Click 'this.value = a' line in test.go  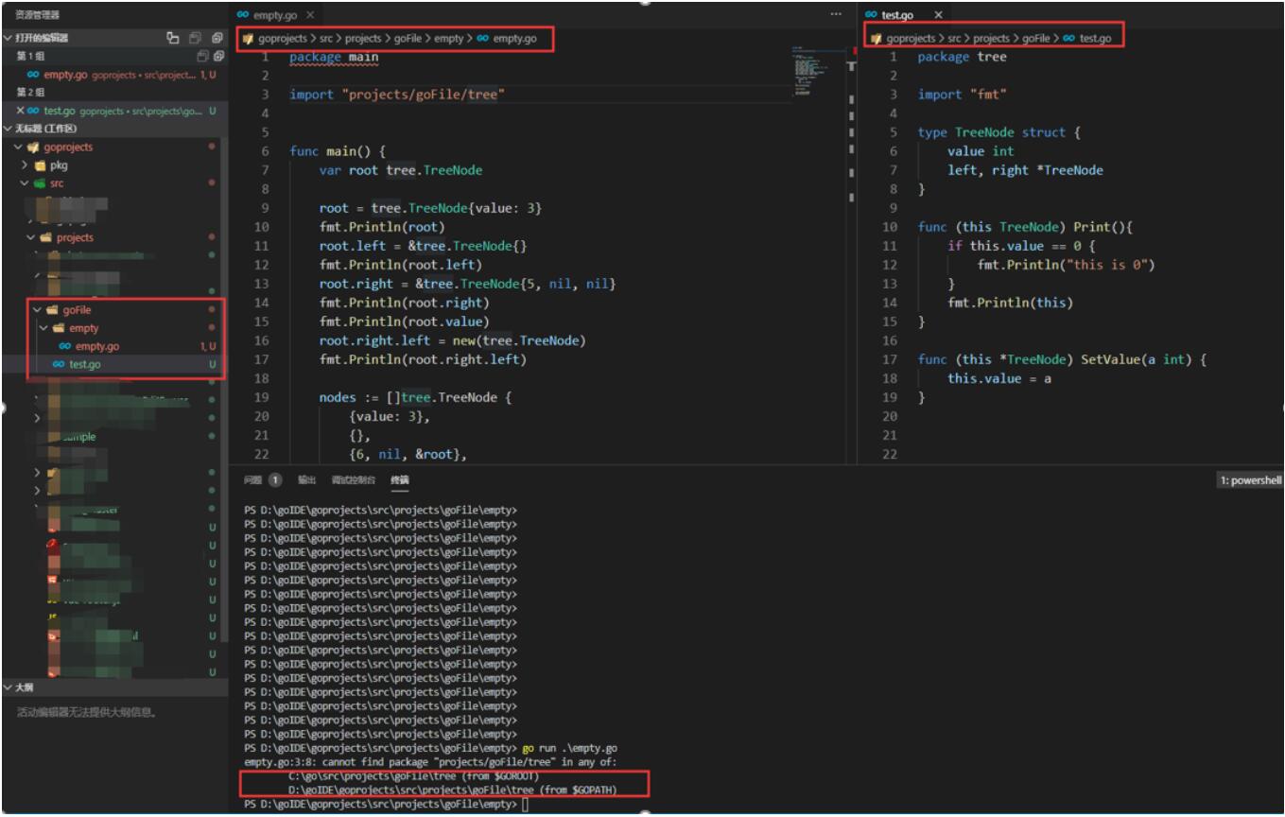coord(1000,378)
